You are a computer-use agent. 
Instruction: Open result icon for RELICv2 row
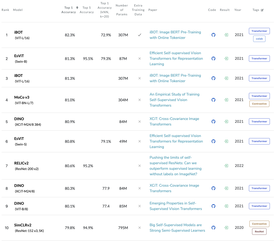click(x=226, y=166)
